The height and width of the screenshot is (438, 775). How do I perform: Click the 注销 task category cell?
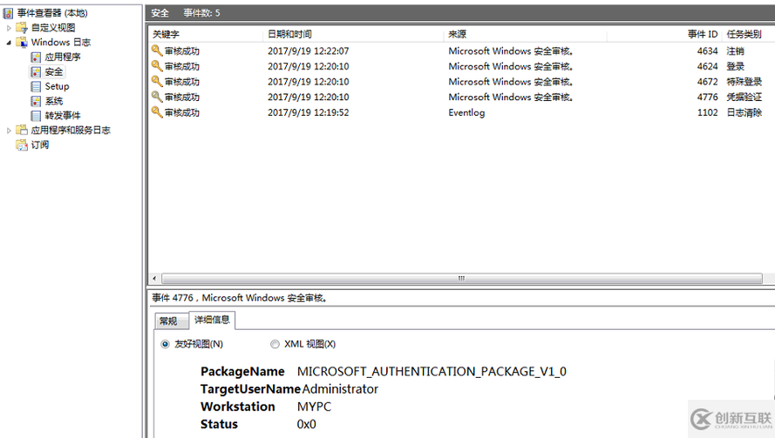(736, 51)
